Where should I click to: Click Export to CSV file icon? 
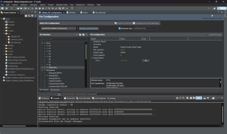[116, 23]
